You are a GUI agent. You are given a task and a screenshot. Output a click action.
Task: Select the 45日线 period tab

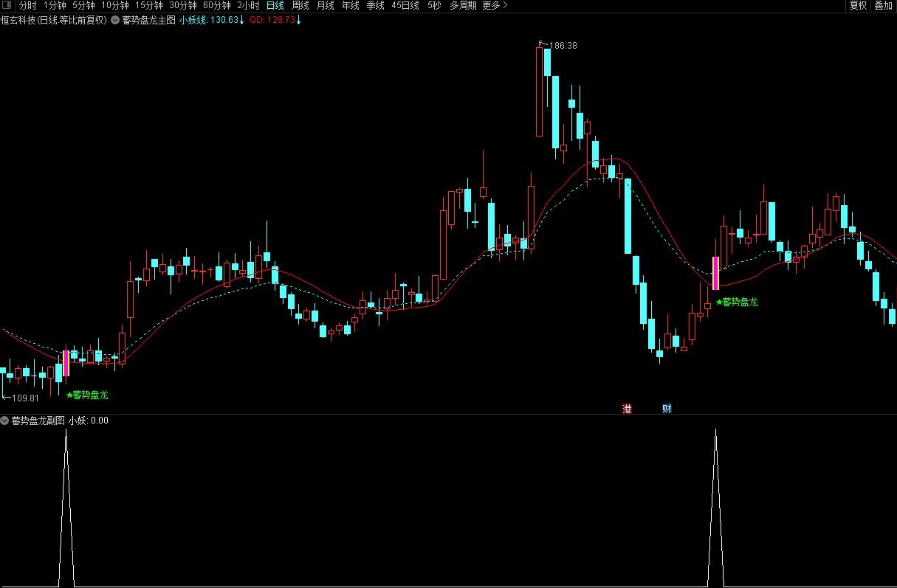405,5
